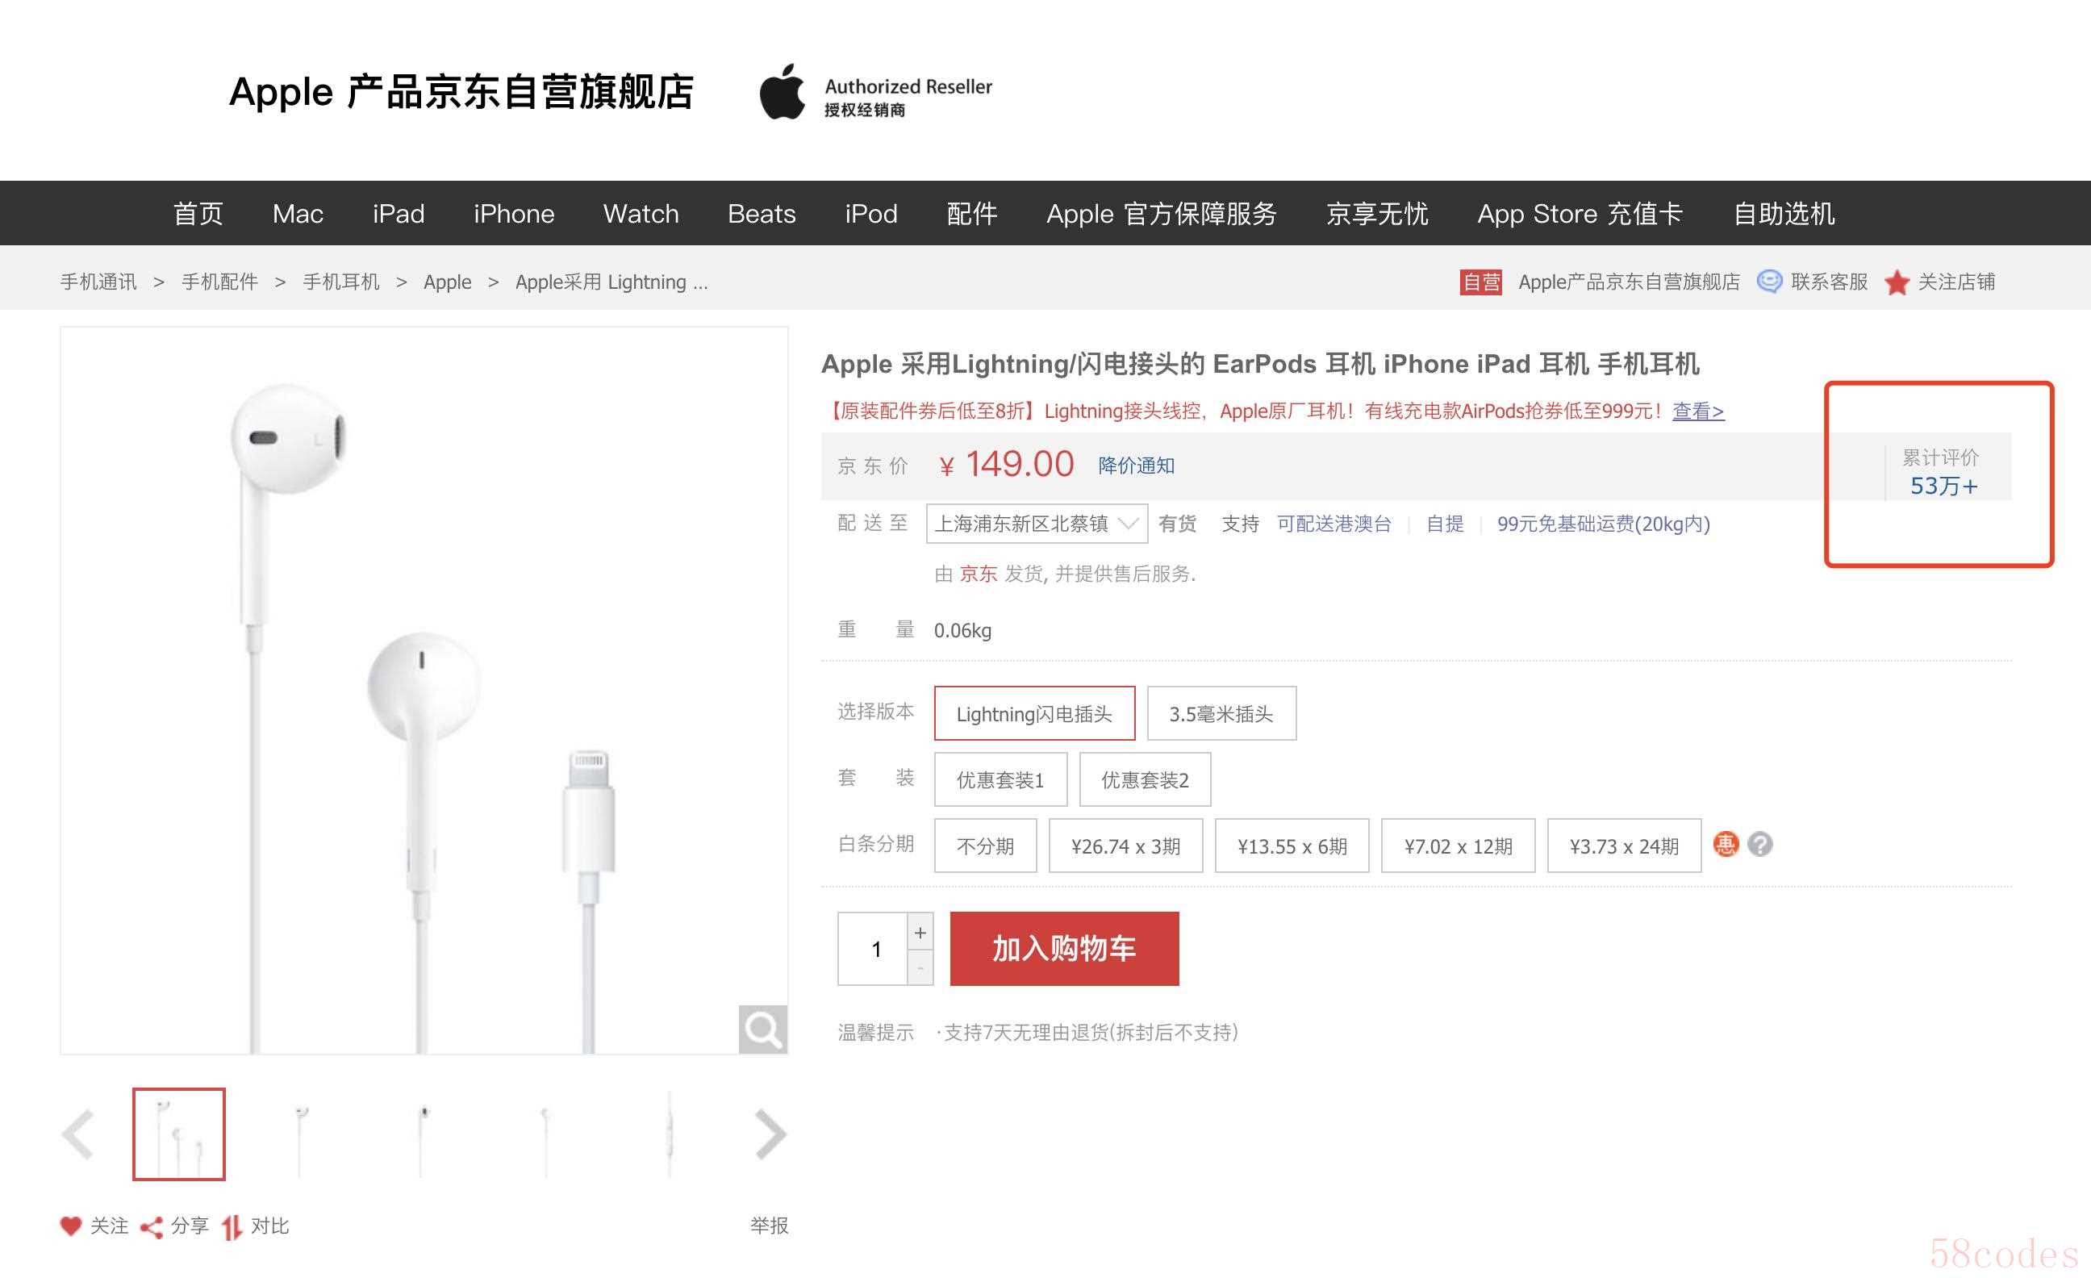Image resolution: width=2091 pixels, height=1278 pixels.
Task: Show next thumbnails with right arrow
Action: point(770,1134)
